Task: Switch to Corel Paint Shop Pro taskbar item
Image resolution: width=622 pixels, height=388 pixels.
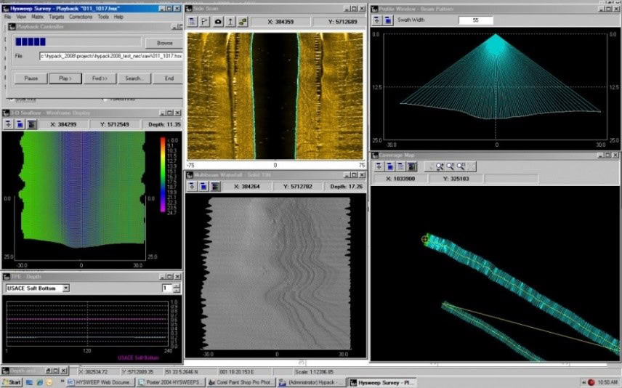Action: pos(241,382)
